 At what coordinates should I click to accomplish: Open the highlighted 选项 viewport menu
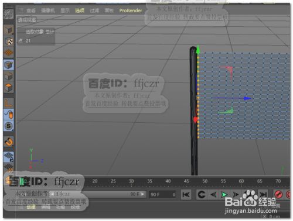80,11
